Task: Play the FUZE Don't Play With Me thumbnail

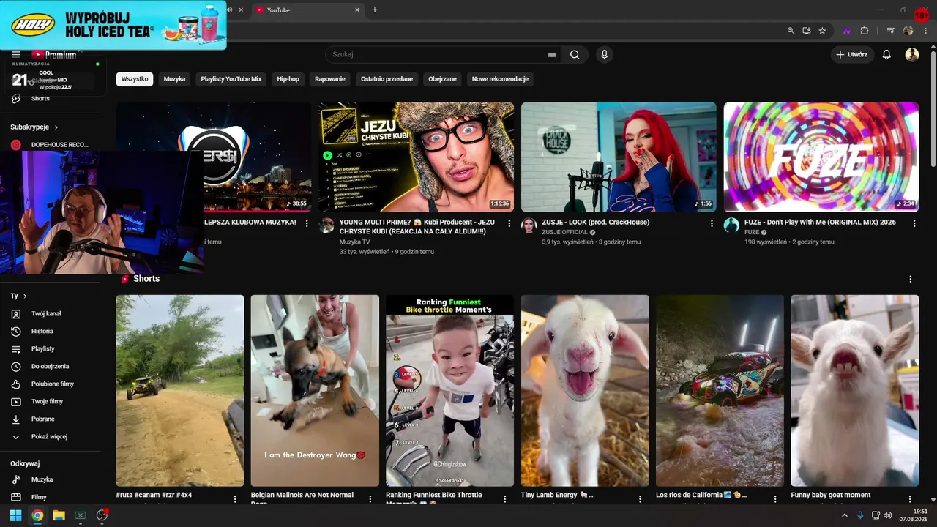Action: point(821,157)
